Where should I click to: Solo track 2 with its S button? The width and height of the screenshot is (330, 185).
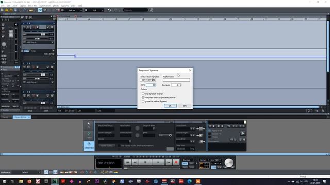[24, 67]
